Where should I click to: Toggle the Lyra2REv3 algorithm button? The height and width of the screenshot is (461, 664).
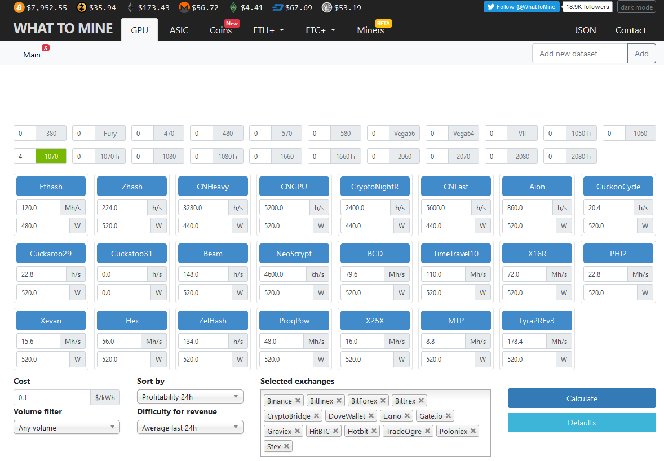coord(537,321)
